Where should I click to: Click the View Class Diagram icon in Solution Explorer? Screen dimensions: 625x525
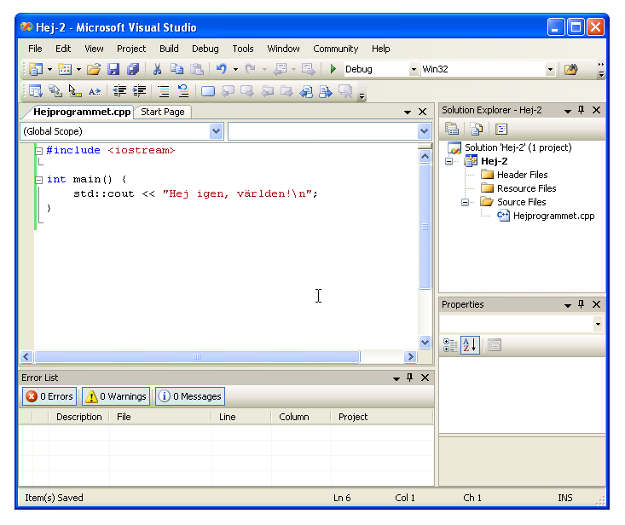501,129
